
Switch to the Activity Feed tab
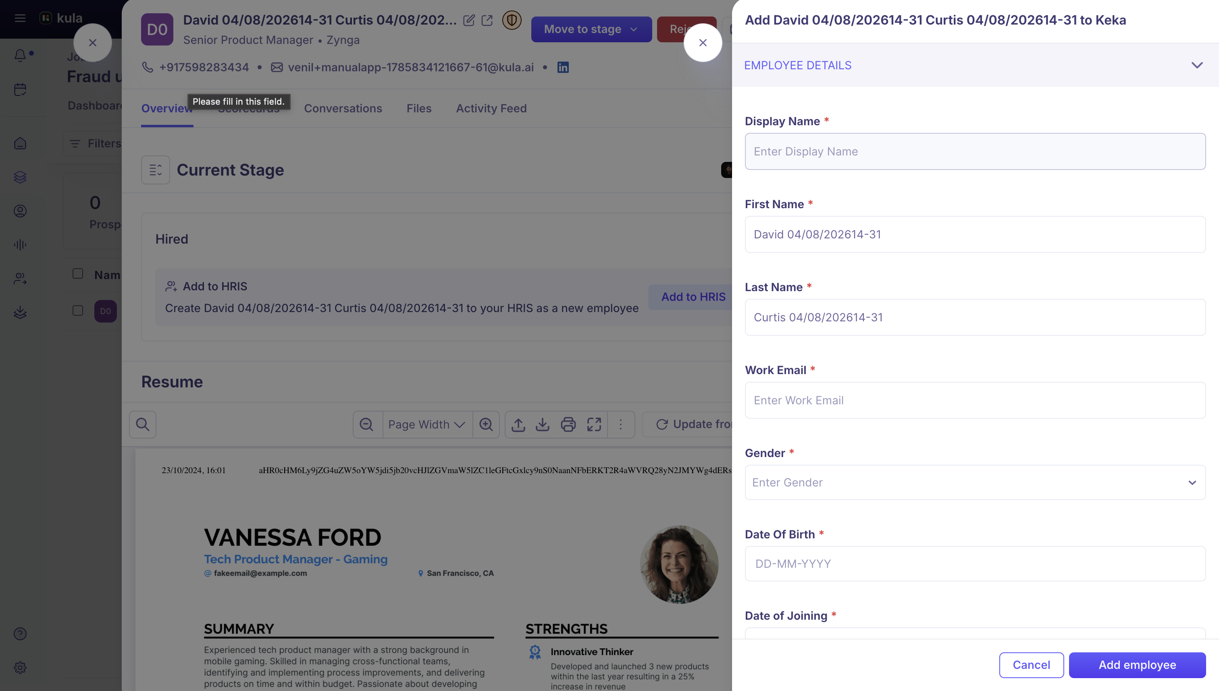coord(491,108)
